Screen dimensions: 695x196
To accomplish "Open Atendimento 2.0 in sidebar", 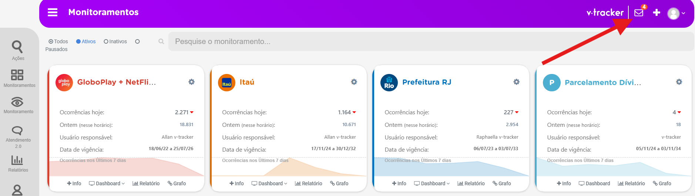I will click(18, 137).
